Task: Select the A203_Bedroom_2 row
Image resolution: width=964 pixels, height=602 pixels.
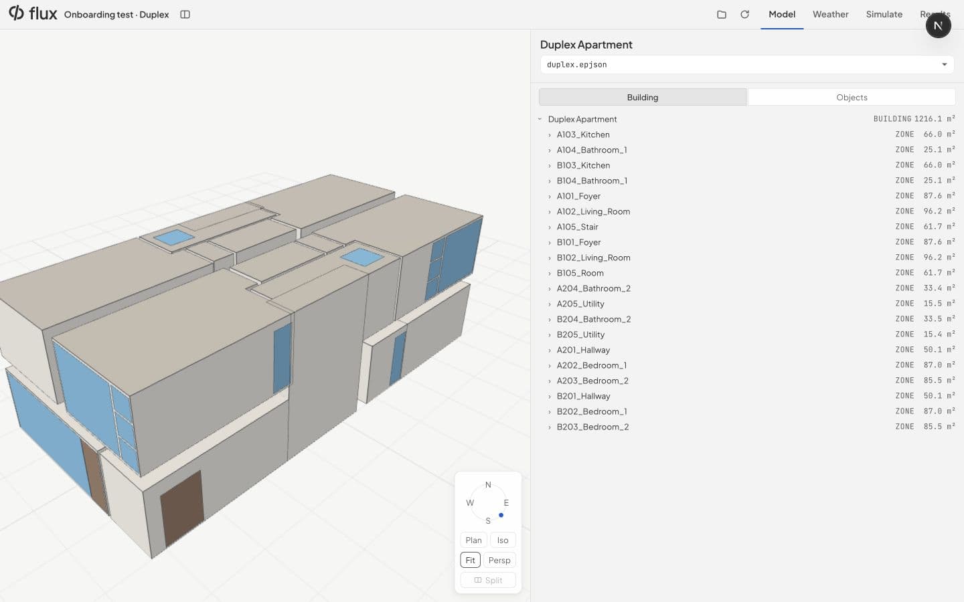Action: tap(747, 381)
